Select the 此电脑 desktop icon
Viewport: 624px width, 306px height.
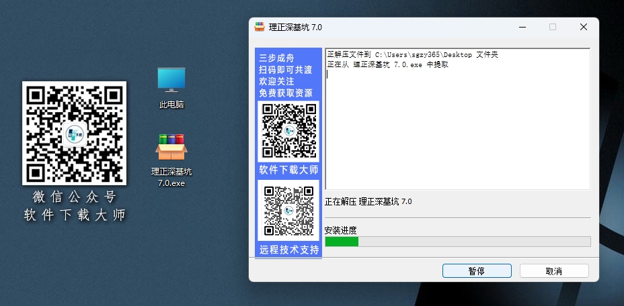pos(171,88)
